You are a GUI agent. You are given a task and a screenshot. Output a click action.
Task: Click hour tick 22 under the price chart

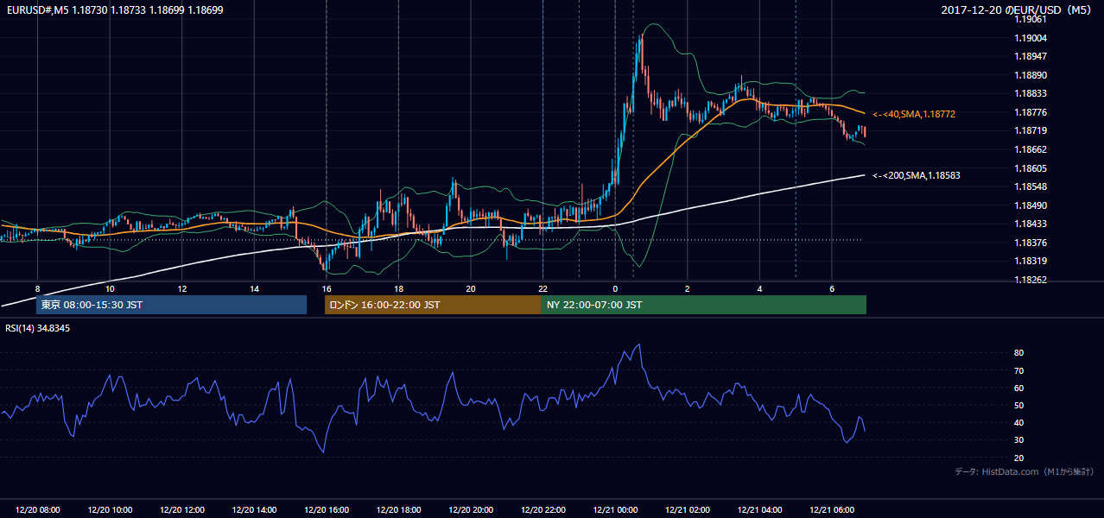point(542,288)
